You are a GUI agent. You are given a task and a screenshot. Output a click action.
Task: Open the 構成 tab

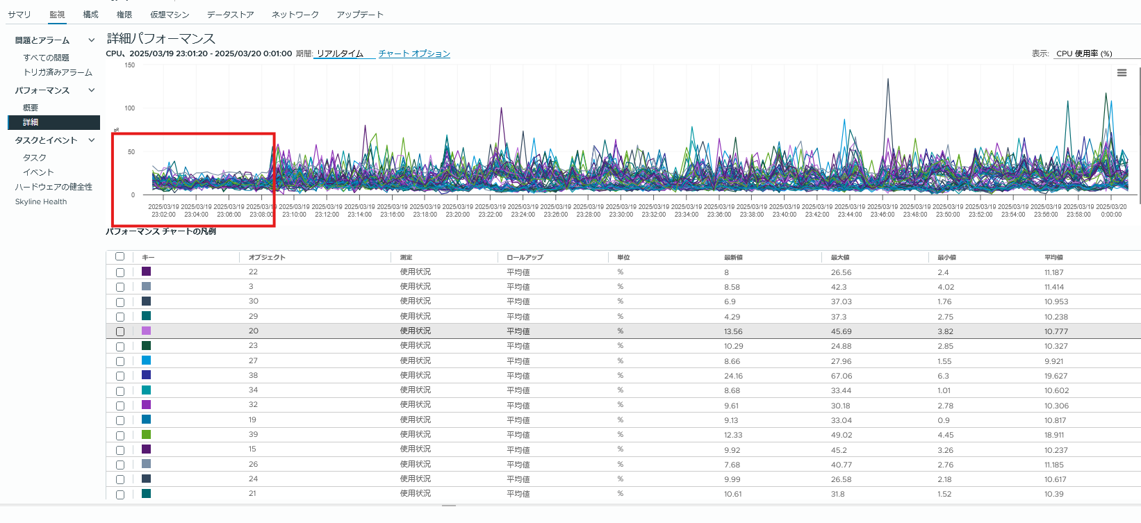coord(90,15)
